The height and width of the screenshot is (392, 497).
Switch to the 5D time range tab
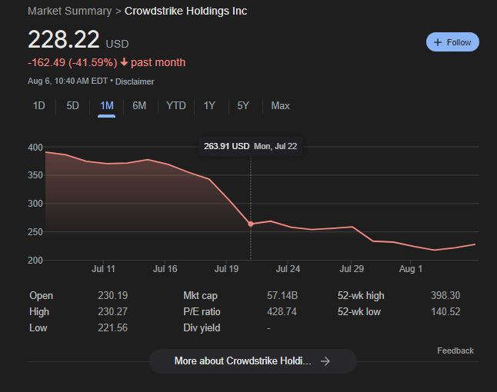(x=72, y=105)
